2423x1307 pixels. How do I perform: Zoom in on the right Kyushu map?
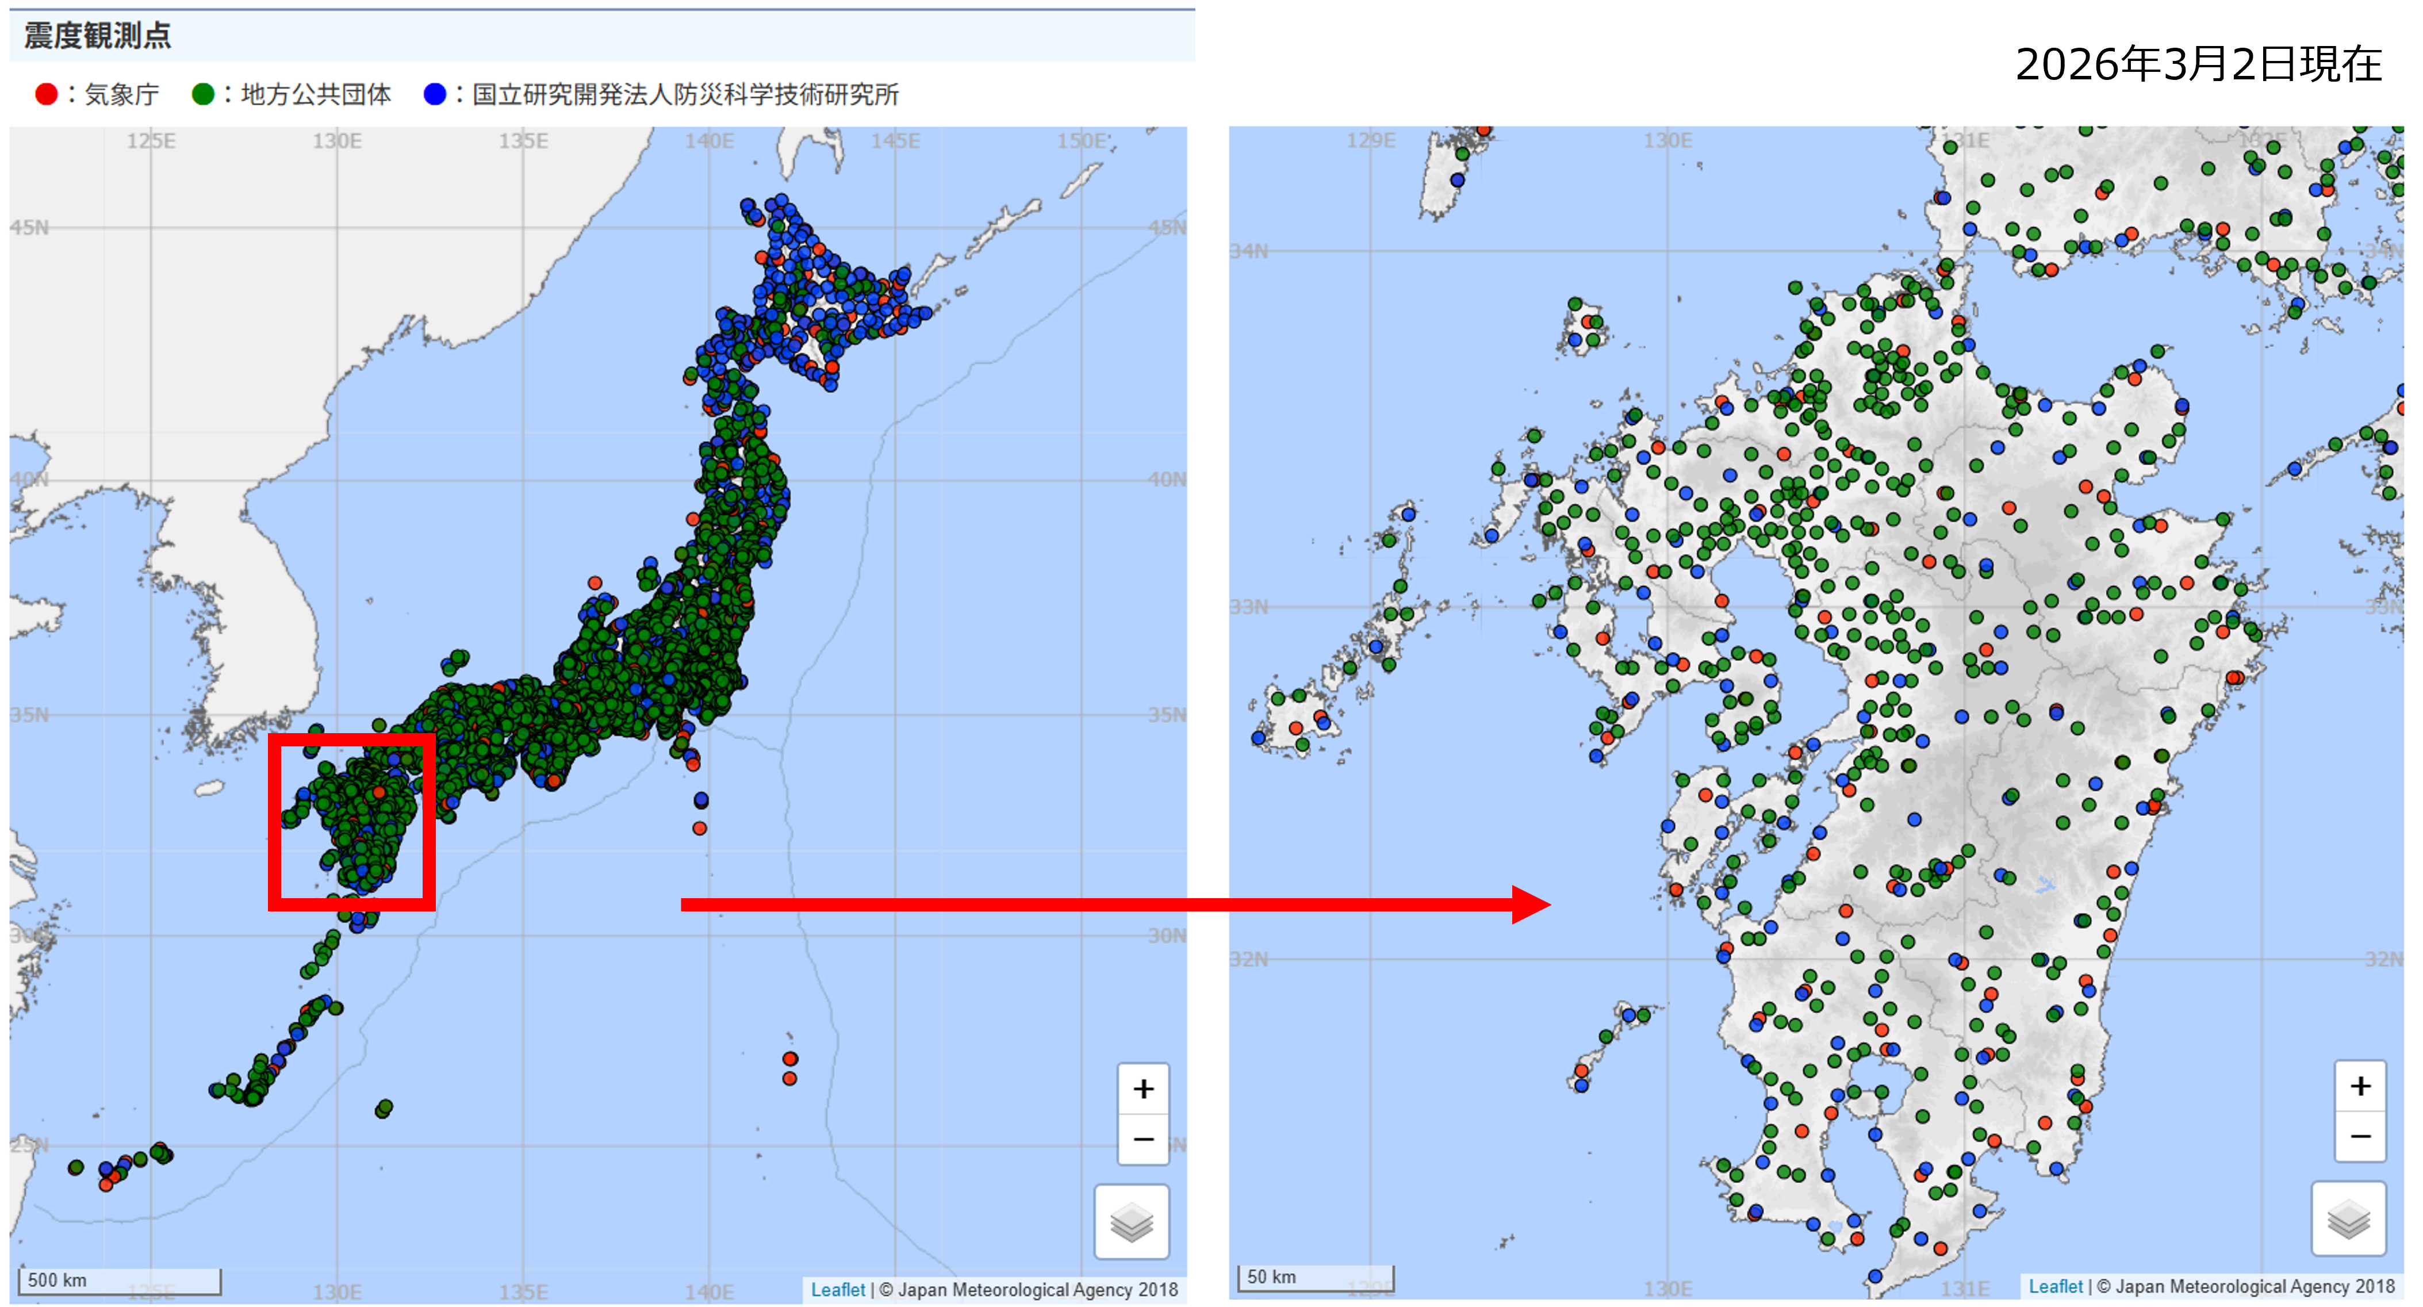(x=2360, y=1086)
